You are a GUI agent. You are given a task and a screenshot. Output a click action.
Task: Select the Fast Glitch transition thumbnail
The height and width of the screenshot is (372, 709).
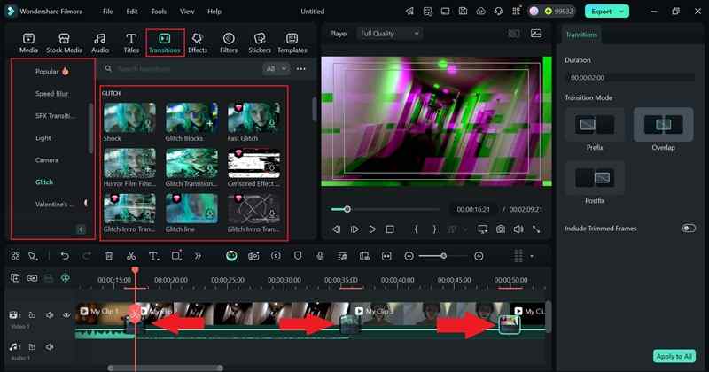click(x=253, y=118)
